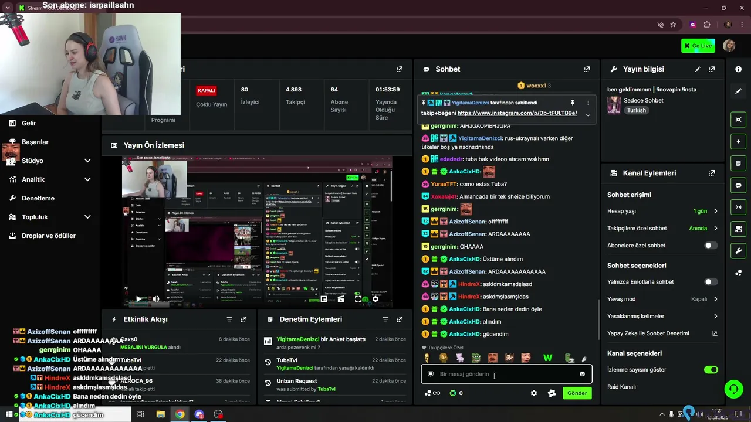Send the chat message with Gönder
This screenshot has width=751, height=422.
(x=577, y=393)
